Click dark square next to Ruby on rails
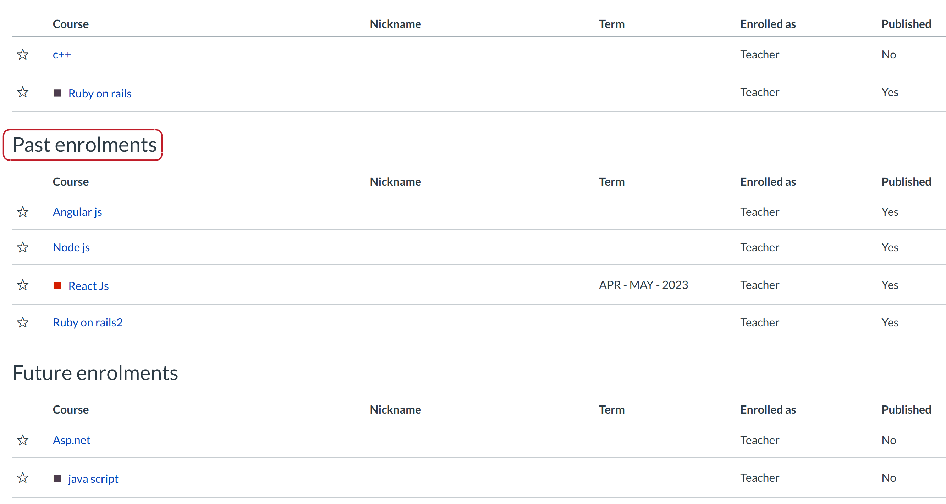Screen dimensions: 946x504 [57, 93]
